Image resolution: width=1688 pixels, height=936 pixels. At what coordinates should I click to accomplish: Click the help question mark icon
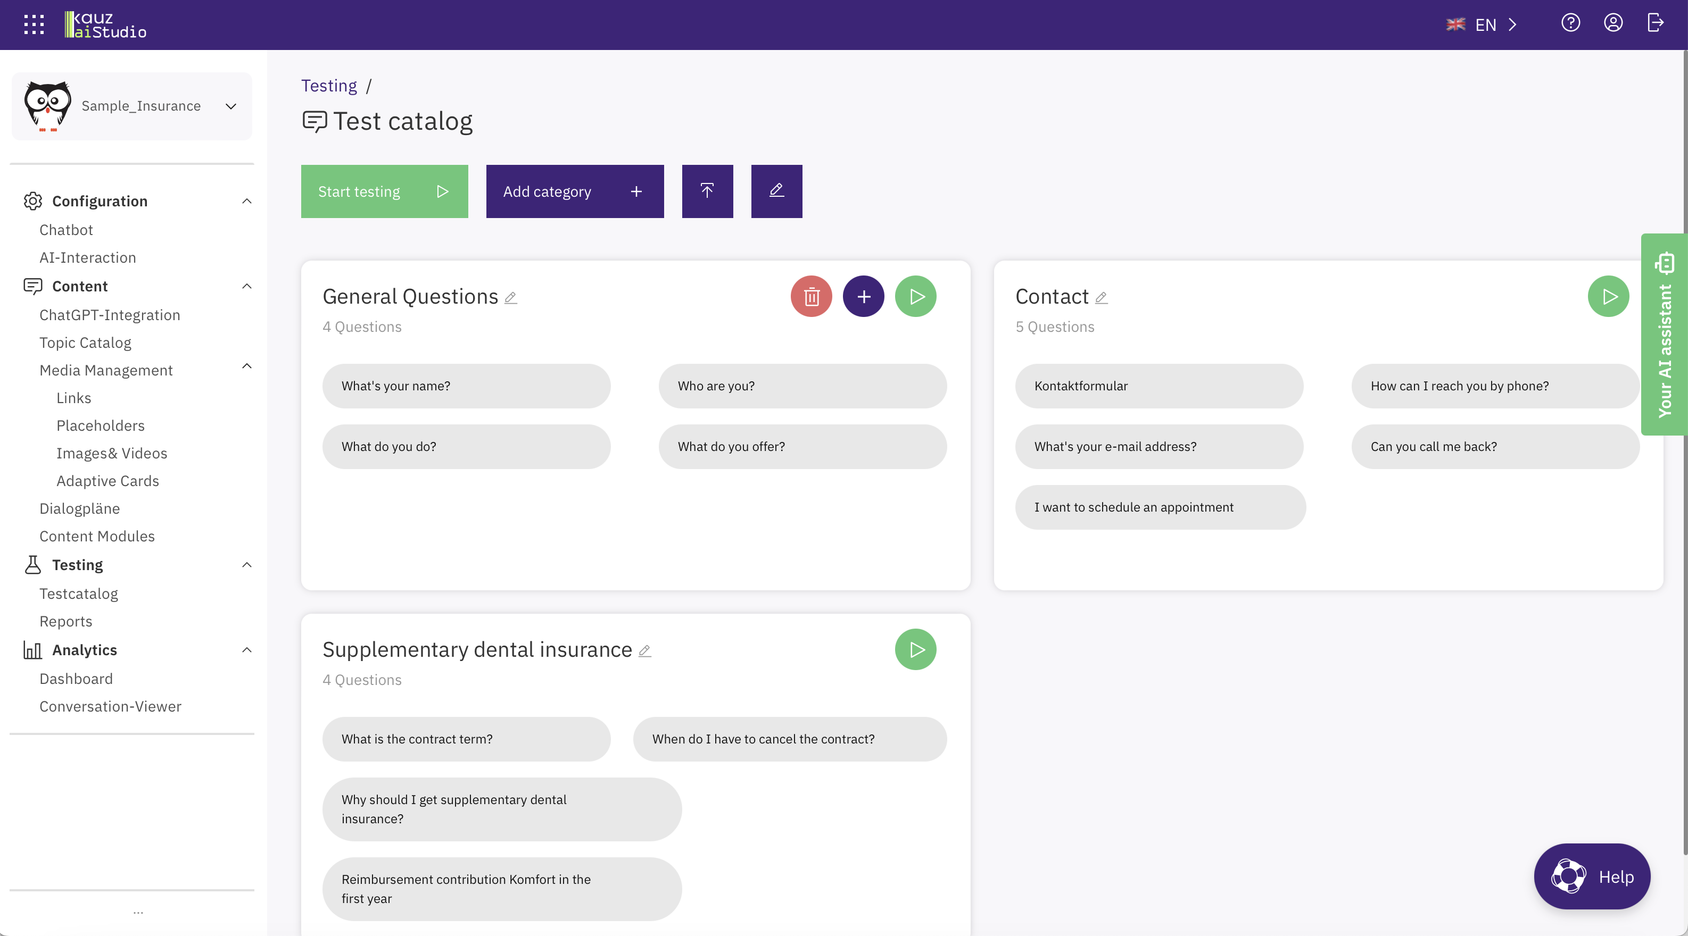point(1570,23)
